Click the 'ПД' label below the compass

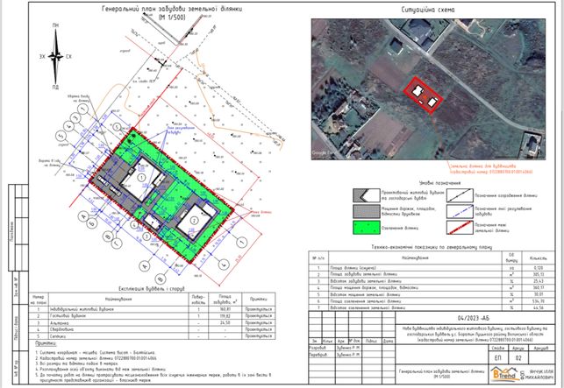click(55, 88)
